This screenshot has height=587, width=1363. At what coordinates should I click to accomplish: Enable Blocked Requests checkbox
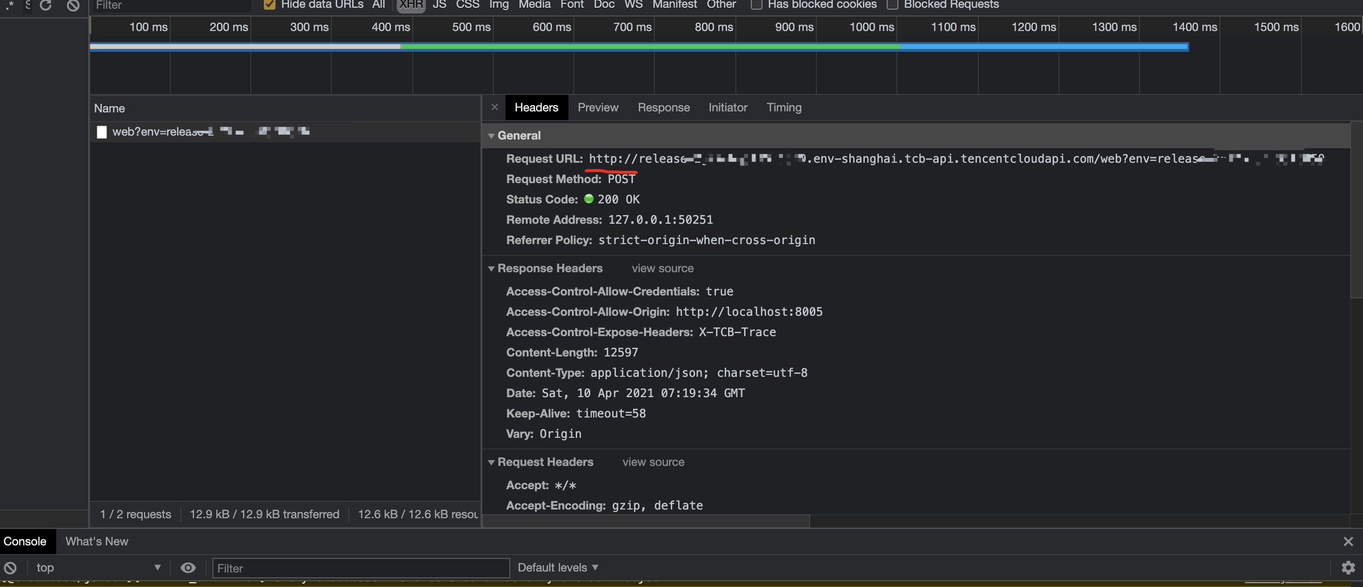pyautogui.click(x=892, y=5)
